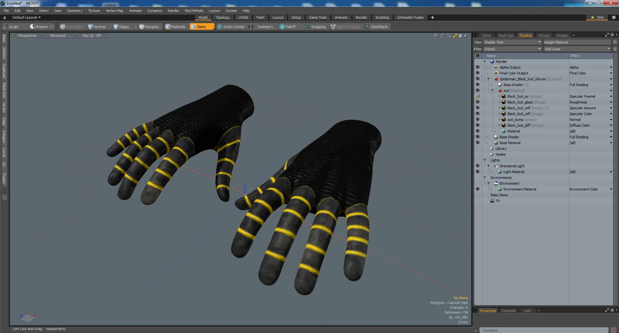This screenshot has height=333, width=619.
Task: Switch to the Mesh Ops tab
Action: (x=505, y=35)
